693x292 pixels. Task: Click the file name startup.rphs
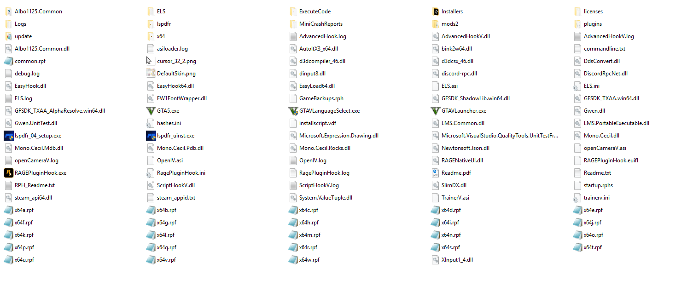599,185
